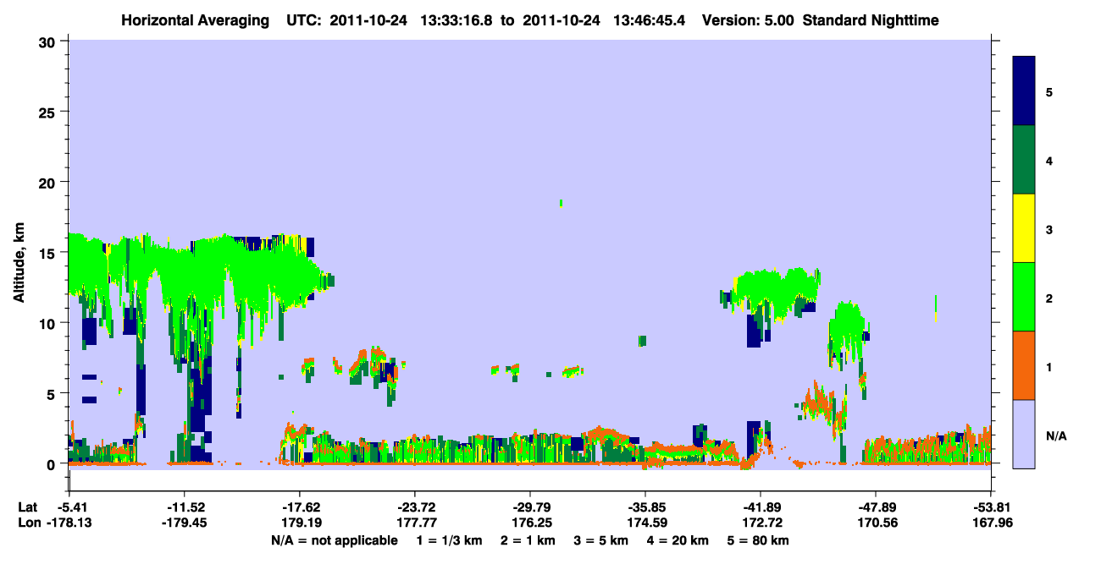This screenshot has height=564, width=1101.
Task: Click the latitude value -17.62
Action: point(300,507)
